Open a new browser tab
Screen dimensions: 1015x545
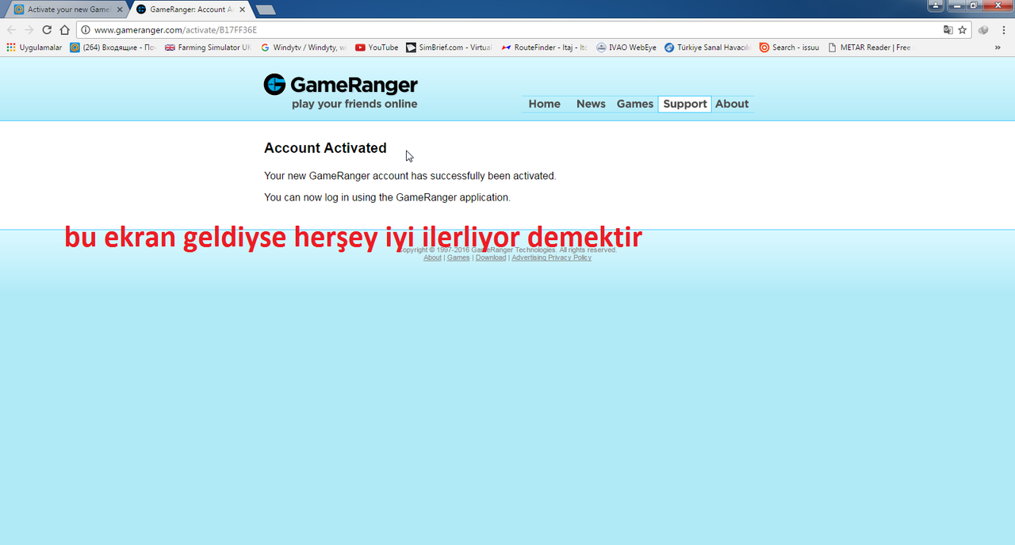point(266,10)
